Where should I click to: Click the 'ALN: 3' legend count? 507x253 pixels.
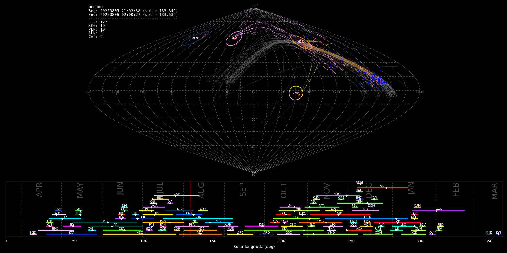tap(95, 33)
